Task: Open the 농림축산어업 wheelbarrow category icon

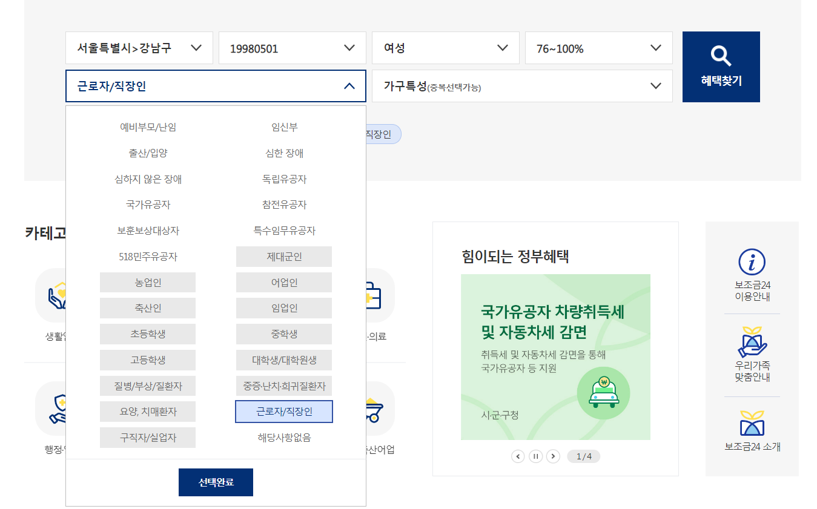Action: [x=380, y=409]
